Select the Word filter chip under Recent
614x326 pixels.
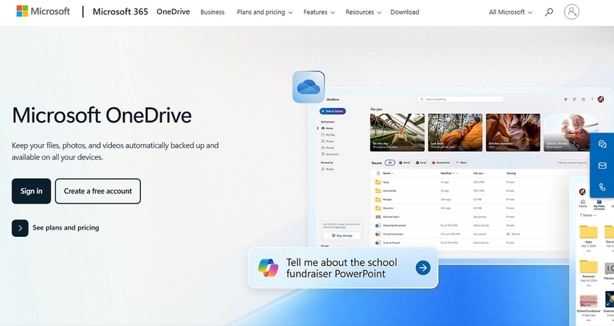point(404,162)
